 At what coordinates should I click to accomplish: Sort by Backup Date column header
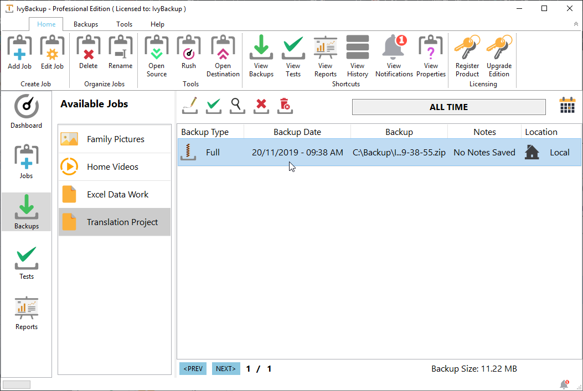coord(297,132)
